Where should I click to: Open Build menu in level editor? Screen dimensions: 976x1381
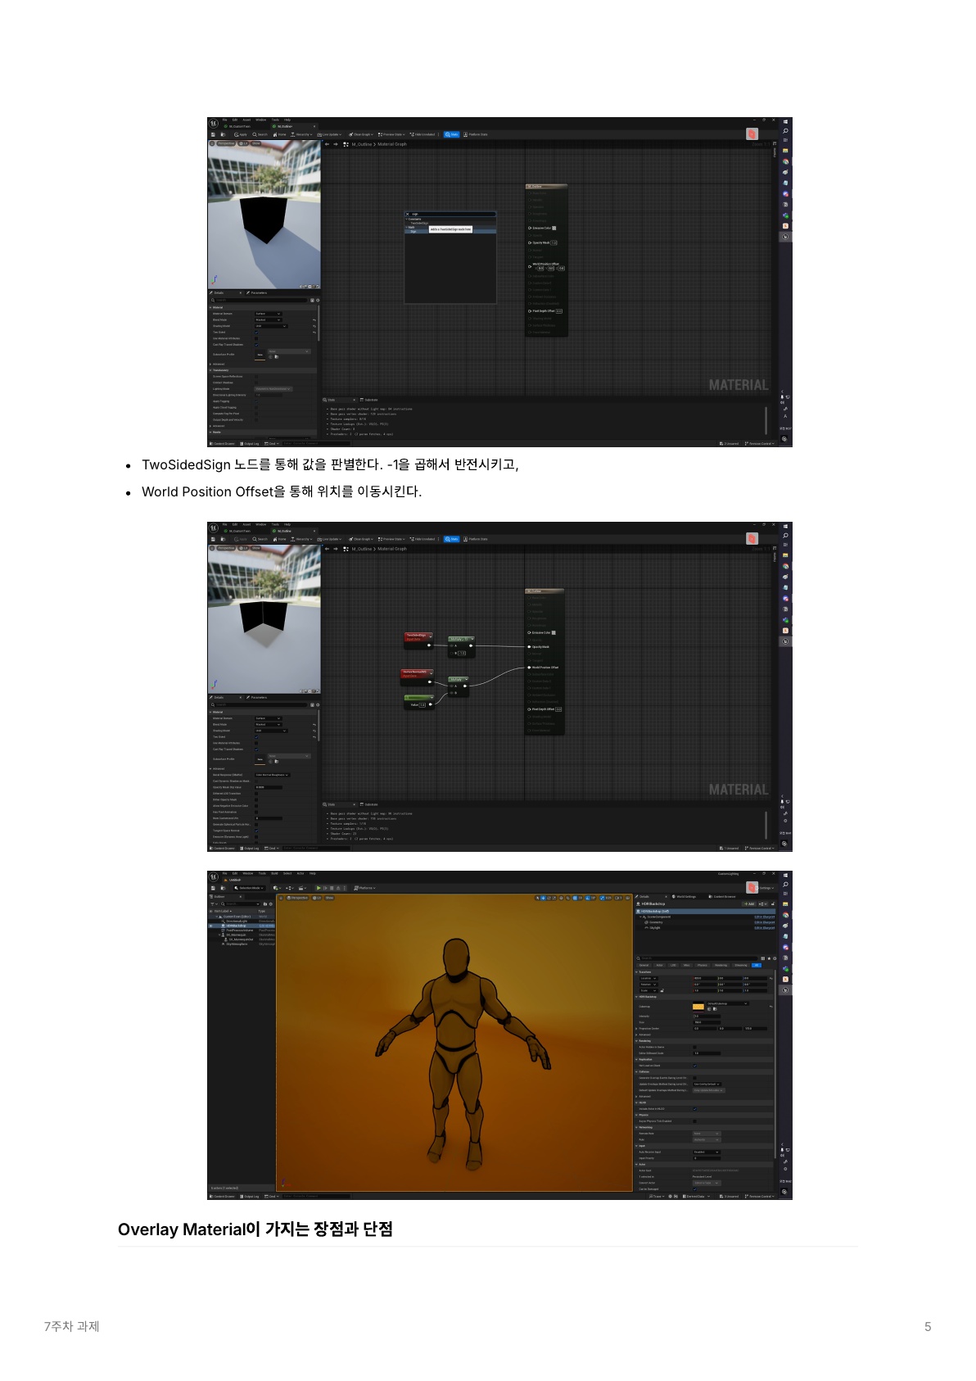point(274,873)
